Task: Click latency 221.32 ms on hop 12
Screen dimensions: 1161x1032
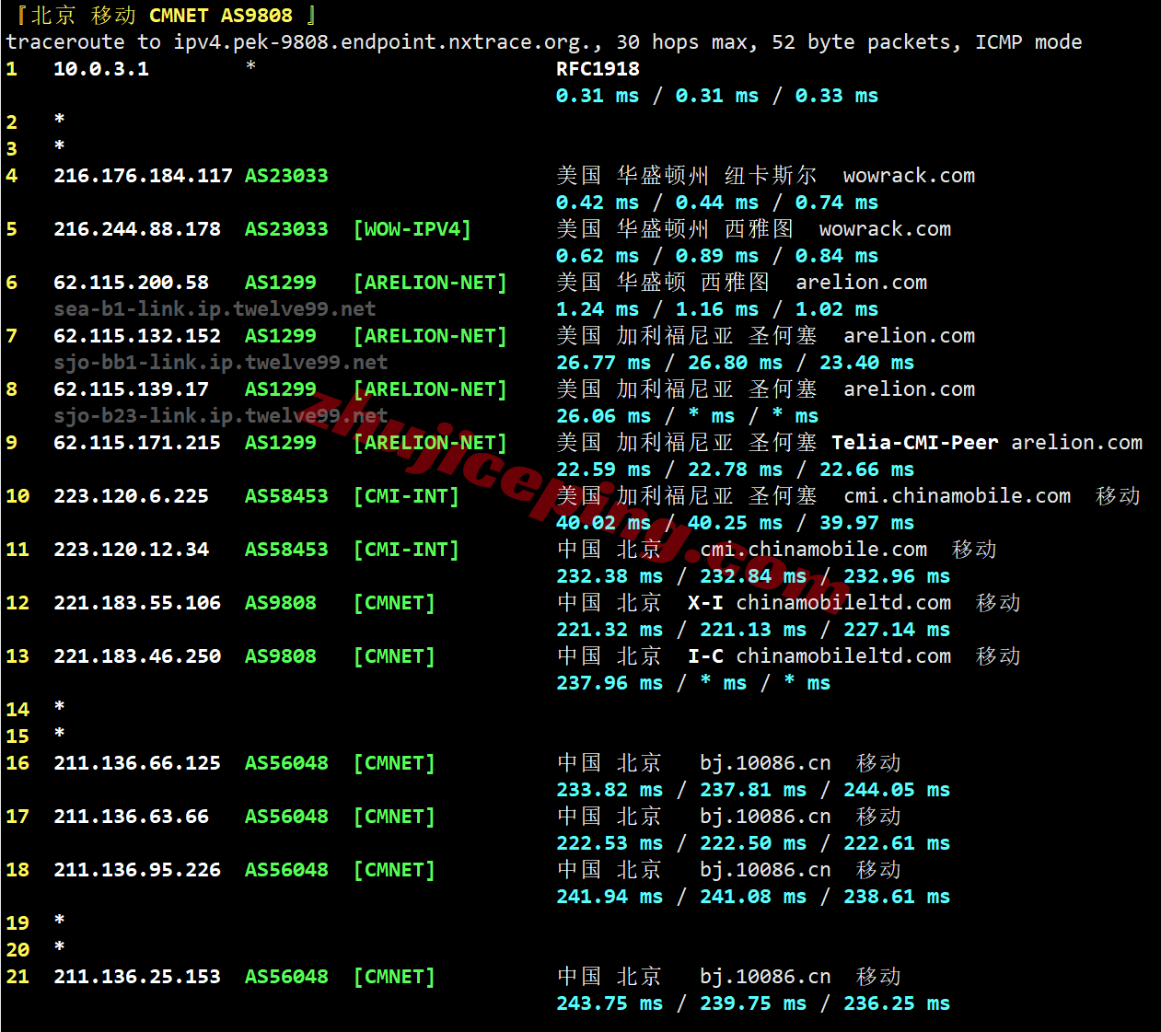Action: [x=610, y=630]
